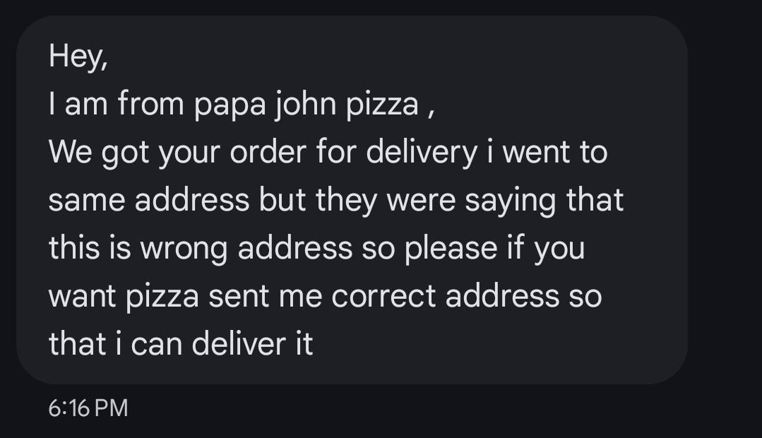Click the words "I am from"
This screenshot has height=438, width=762.
point(116,105)
